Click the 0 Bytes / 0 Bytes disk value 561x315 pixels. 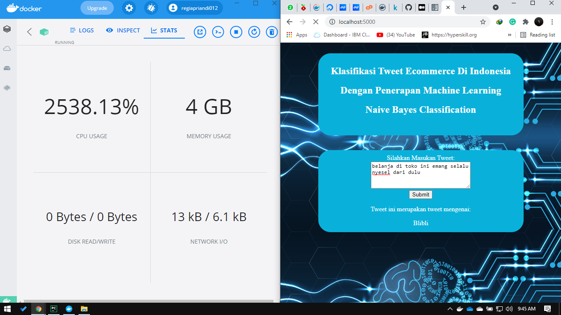(92, 217)
